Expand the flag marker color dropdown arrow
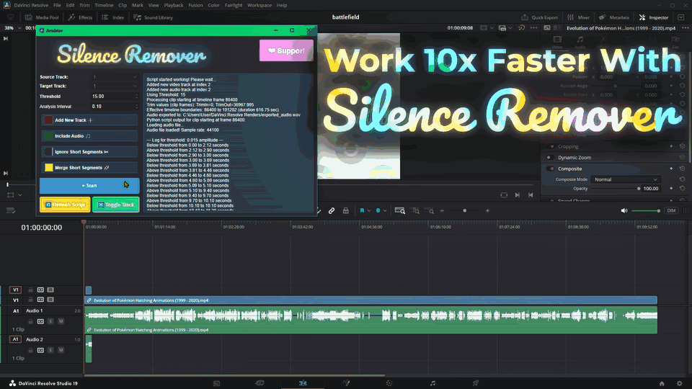 click(x=369, y=211)
